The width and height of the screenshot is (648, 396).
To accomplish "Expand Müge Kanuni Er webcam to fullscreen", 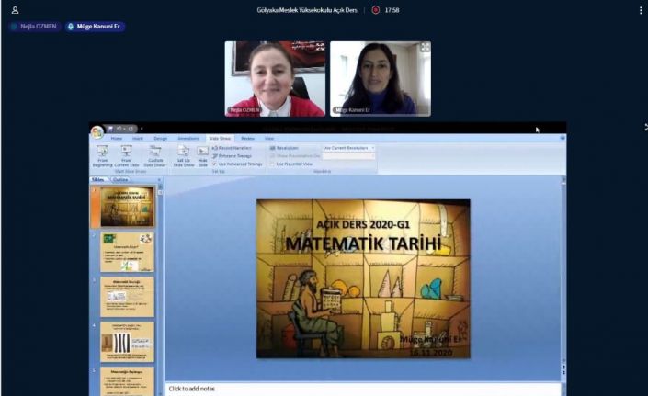I will (x=425, y=48).
